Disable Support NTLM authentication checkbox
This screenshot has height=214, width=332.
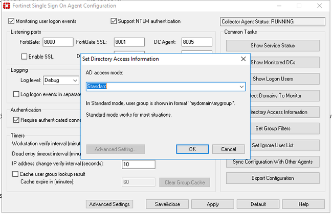(x=114, y=21)
